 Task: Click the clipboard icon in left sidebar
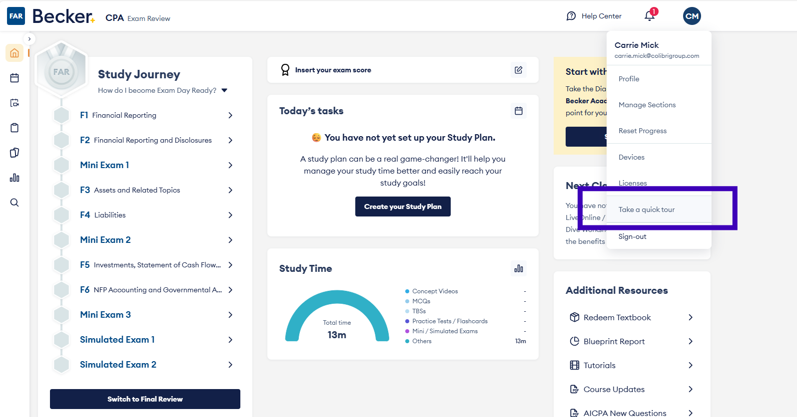tap(14, 128)
